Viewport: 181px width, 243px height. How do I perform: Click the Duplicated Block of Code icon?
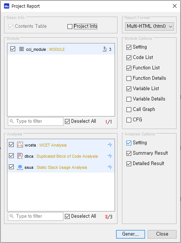coord(20,156)
